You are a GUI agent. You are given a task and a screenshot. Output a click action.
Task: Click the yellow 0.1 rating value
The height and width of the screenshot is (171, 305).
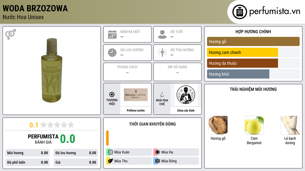pyautogui.click(x=34, y=125)
